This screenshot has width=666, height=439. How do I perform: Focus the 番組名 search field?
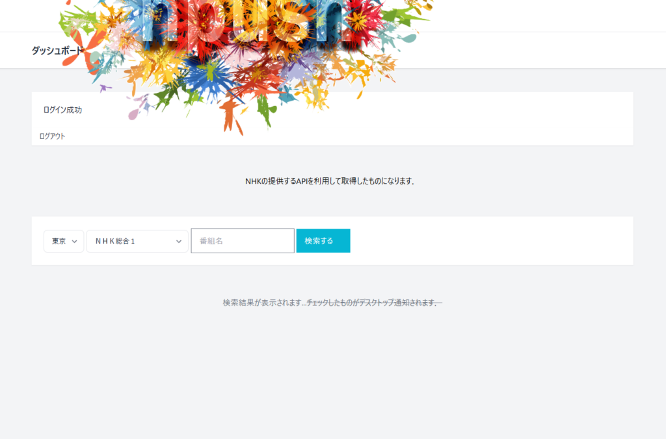point(243,241)
